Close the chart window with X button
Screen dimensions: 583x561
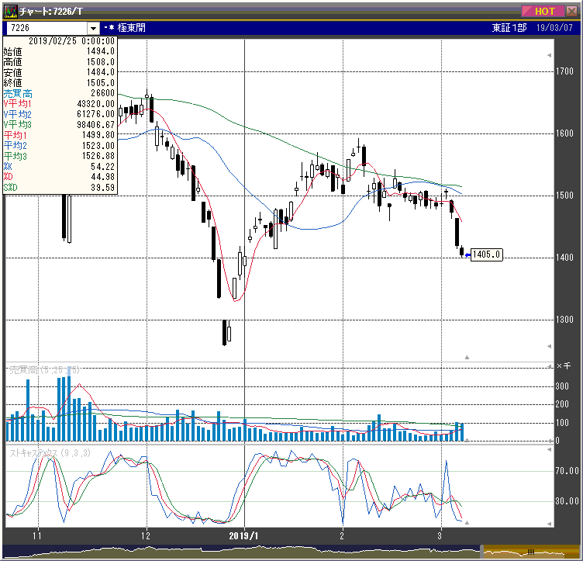point(572,11)
